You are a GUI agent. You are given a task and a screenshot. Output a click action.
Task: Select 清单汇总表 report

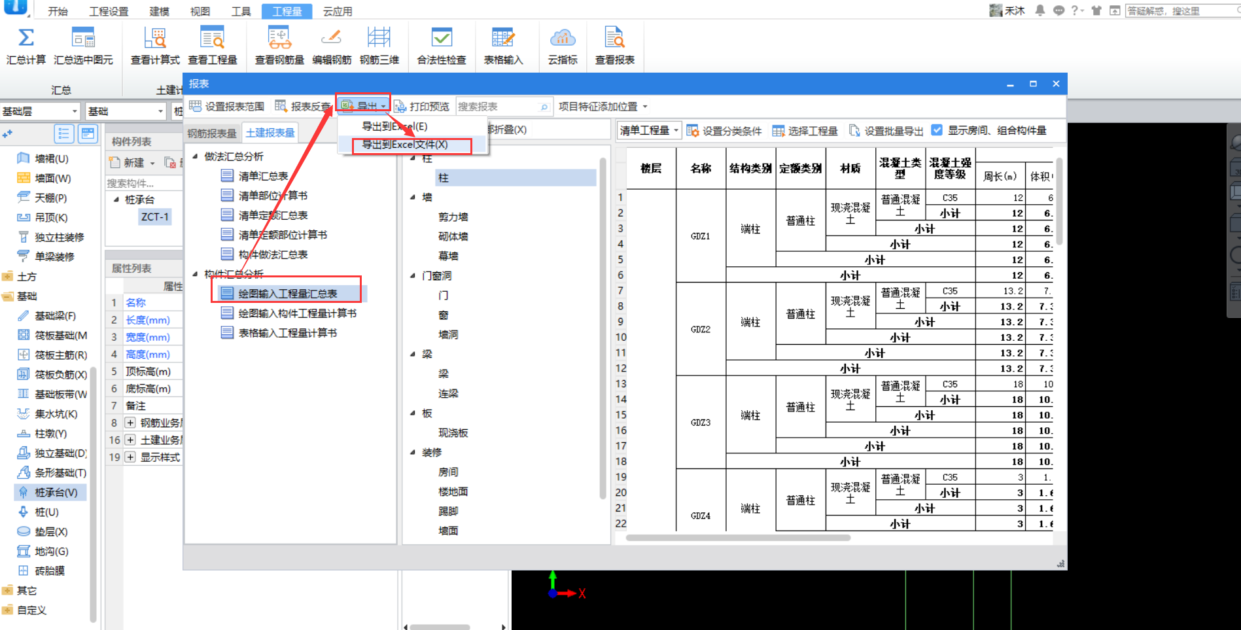click(263, 176)
